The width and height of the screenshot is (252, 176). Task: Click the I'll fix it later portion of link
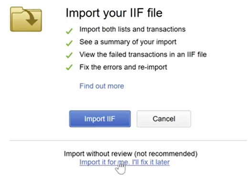pyautogui.click(x=151, y=162)
